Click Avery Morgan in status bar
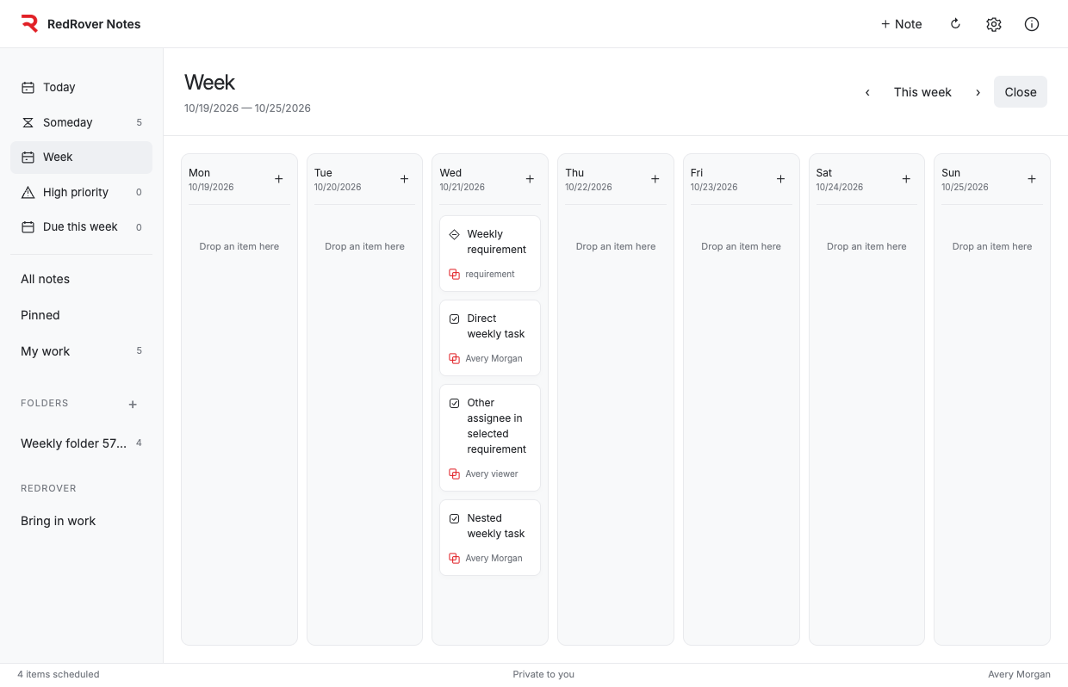The width and height of the screenshot is (1068, 687). pyautogui.click(x=1019, y=674)
